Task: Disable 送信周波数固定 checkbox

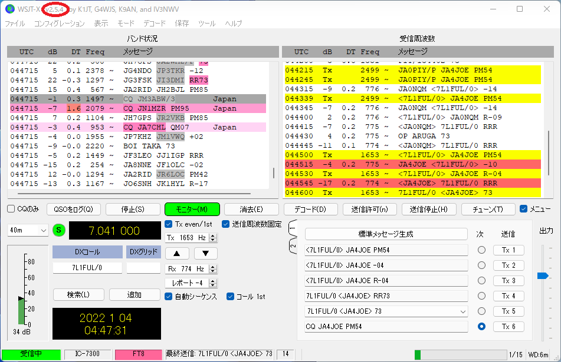Action: [x=225, y=224]
